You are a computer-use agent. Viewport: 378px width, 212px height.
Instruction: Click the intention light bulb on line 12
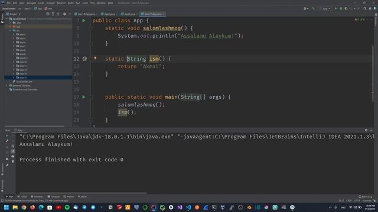pos(96,58)
